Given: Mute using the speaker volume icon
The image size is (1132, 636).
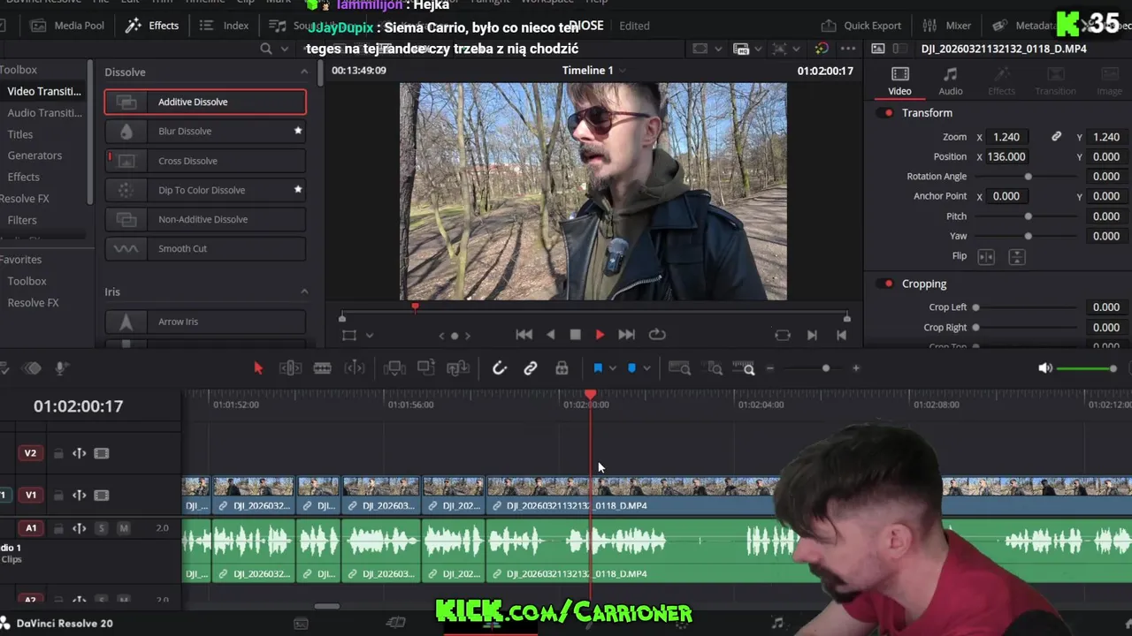Looking at the screenshot, I should [x=1045, y=368].
